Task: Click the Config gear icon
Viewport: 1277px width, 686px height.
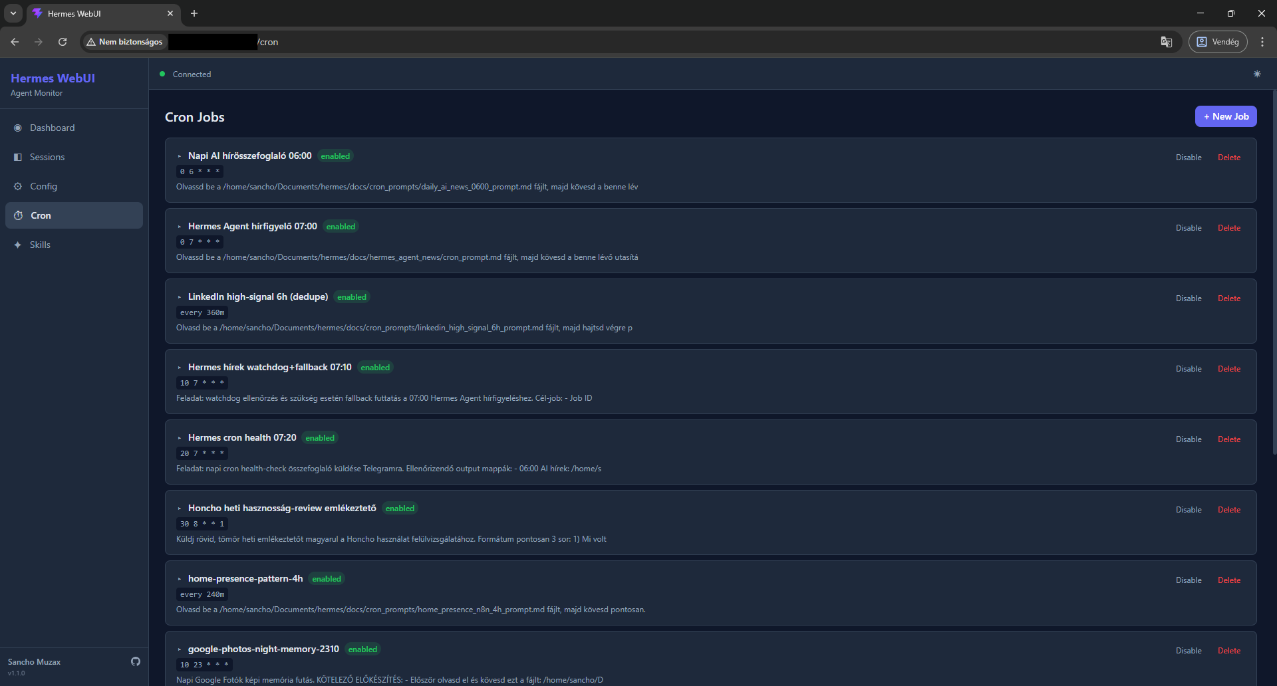Action: pos(18,186)
